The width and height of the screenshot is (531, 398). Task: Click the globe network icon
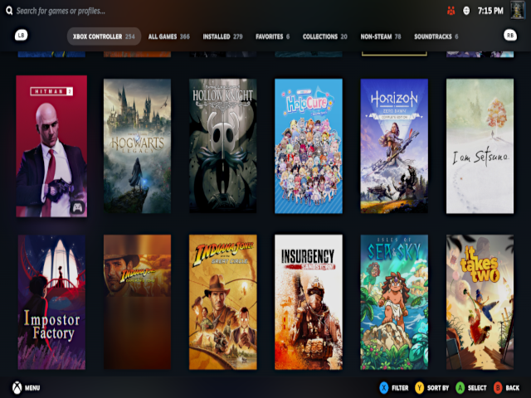point(466,11)
